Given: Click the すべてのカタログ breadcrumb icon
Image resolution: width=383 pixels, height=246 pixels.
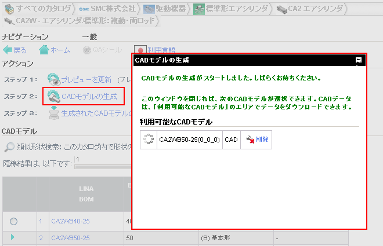Looking at the screenshot, I should pos(9,9).
